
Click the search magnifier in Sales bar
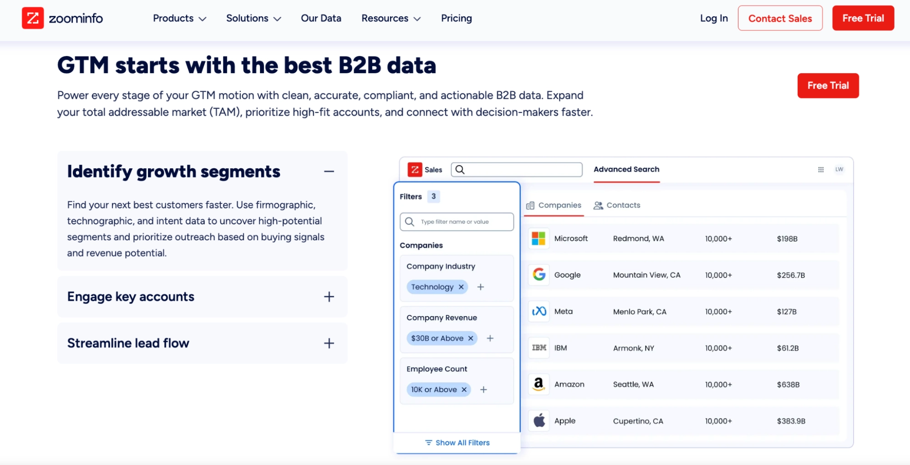click(460, 170)
